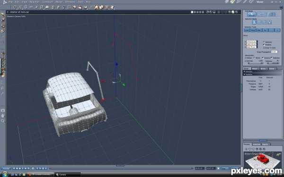284x177 pixels.
Task: Click the Carrara logo icon at top-left
Action: 5,2
